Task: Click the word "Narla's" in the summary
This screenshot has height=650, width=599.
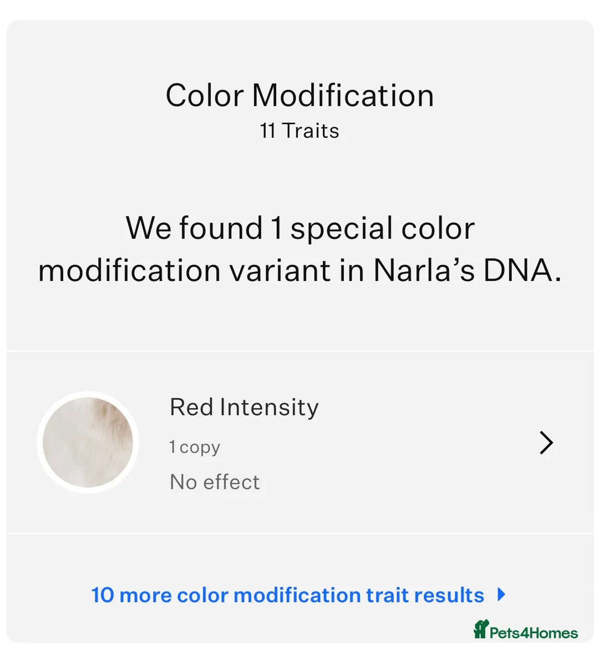Action: [424, 271]
